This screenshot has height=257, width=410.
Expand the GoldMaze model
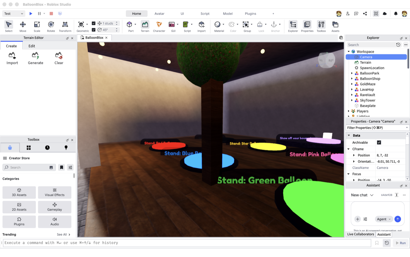coord(352,84)
